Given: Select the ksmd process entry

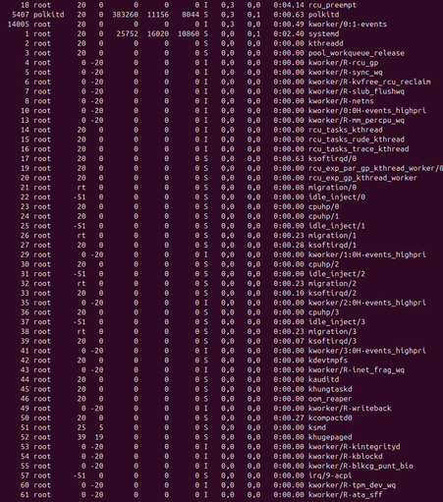Looking at the screenshot, I should pos(221,427).
